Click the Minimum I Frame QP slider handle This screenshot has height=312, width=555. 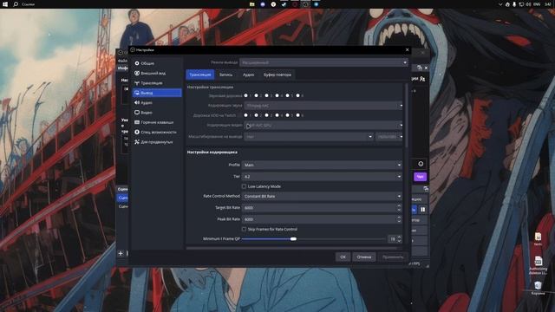pos(293,239)
